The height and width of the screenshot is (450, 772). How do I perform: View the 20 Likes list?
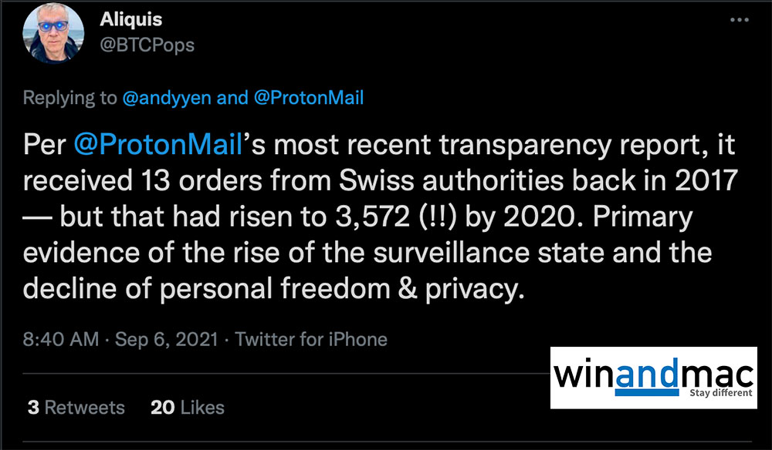(x=188, y=407)
